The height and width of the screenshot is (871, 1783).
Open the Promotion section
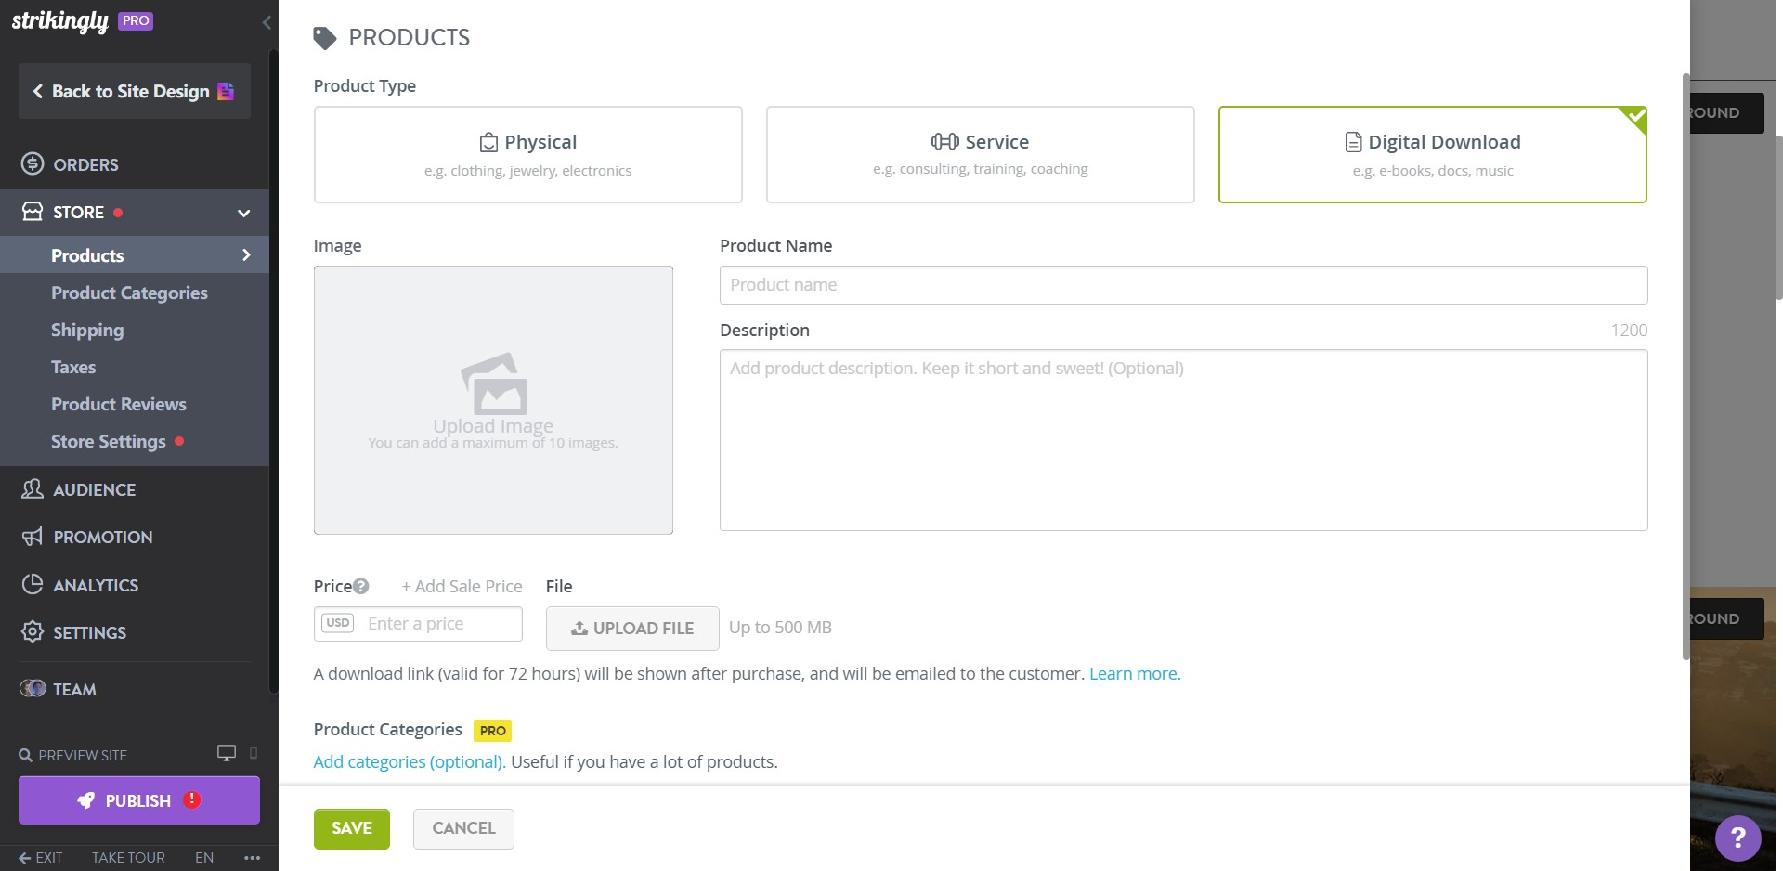coord(100,537)
